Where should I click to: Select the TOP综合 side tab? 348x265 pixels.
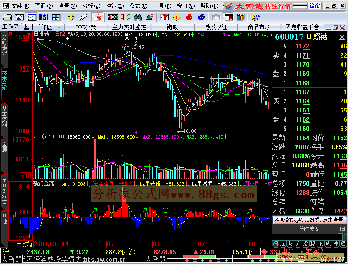coord(4,191)
